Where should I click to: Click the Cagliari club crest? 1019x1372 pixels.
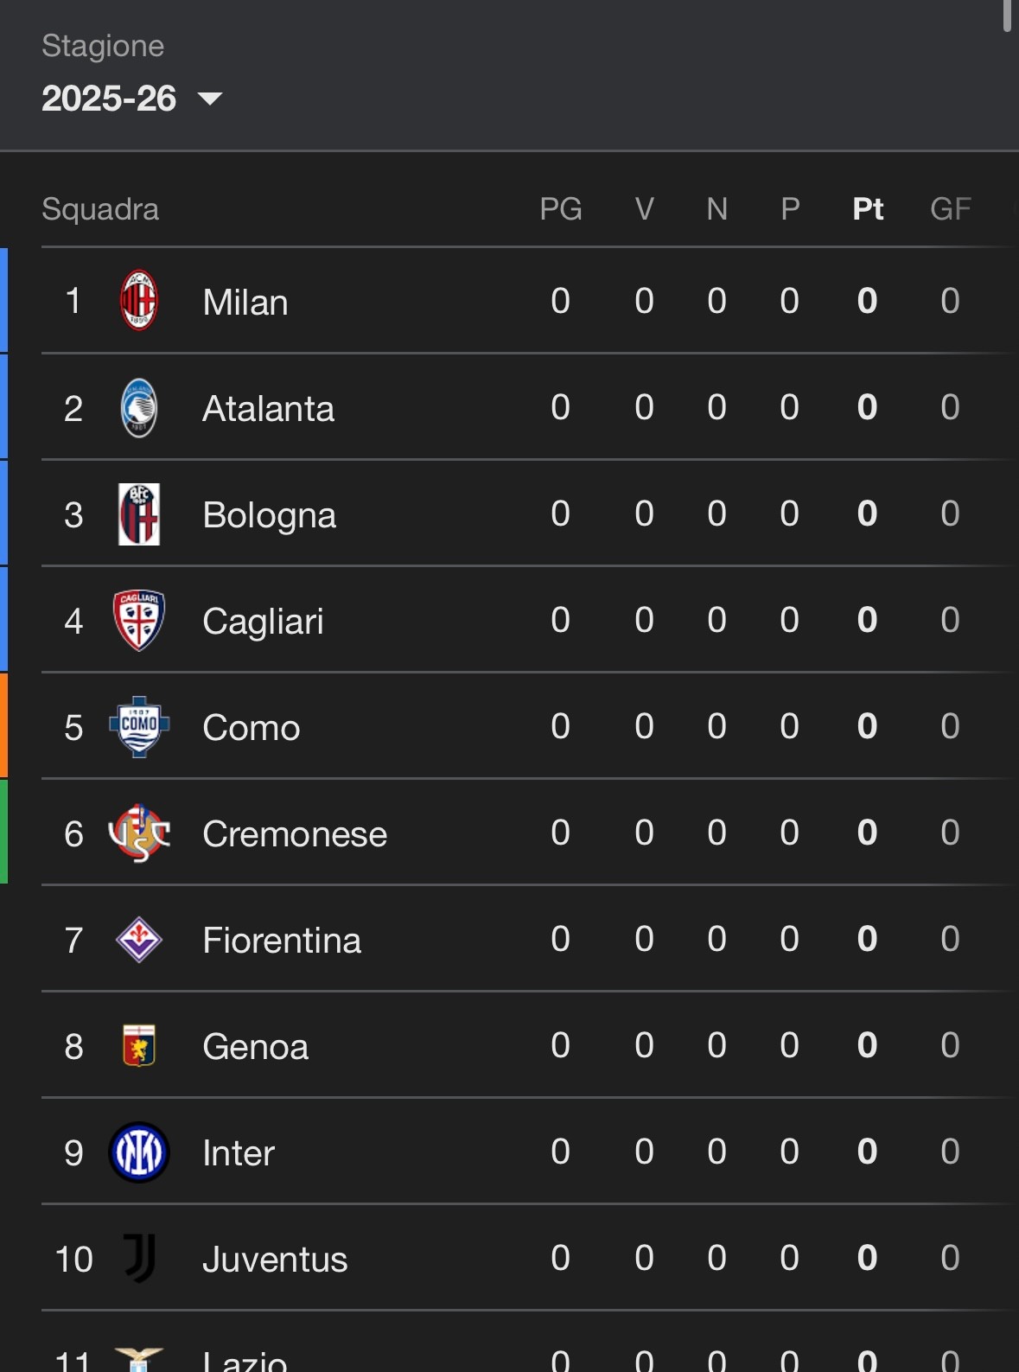point(138,621)
